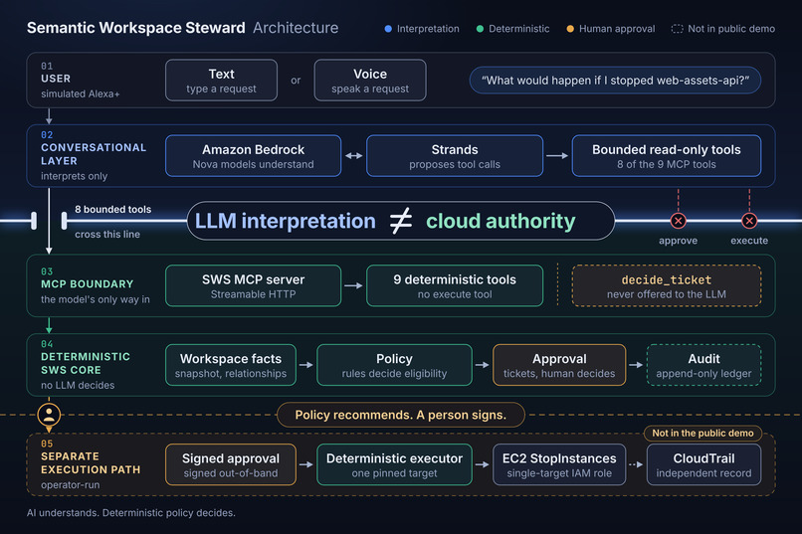802x534 pixels.
Task: Click the 'interprets only' text
Action: (x=75, y=176)
